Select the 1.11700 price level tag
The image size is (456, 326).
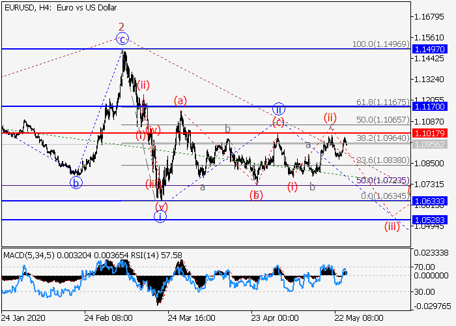(431, 106)
